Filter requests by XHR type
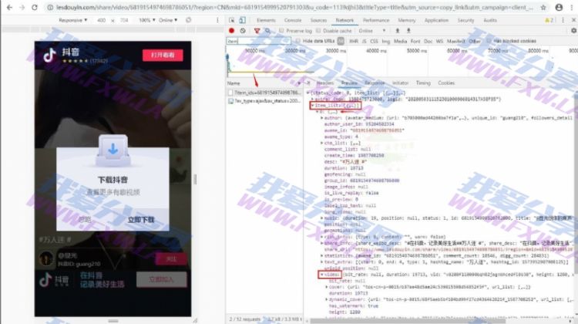578x324 pixels. [354, 42]
